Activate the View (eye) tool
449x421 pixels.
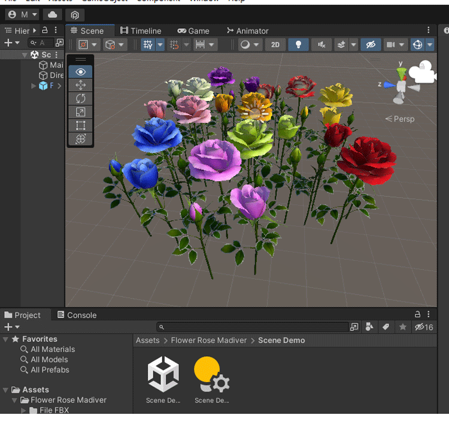click(x=81, y=72)
